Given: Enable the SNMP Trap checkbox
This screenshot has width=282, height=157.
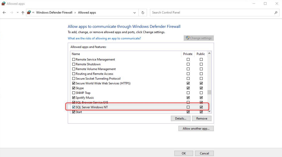Looking at the screenshot, I should (x=73, y=93).
